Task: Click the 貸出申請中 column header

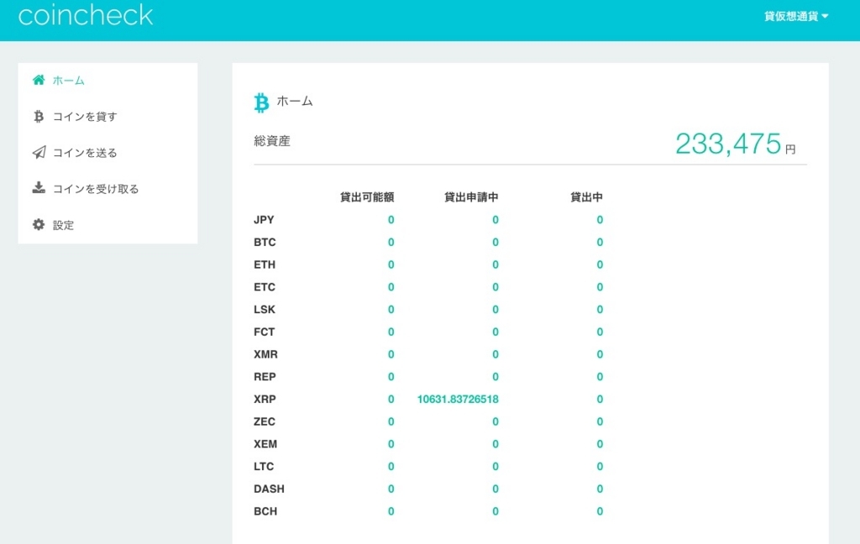Action: 471,197
